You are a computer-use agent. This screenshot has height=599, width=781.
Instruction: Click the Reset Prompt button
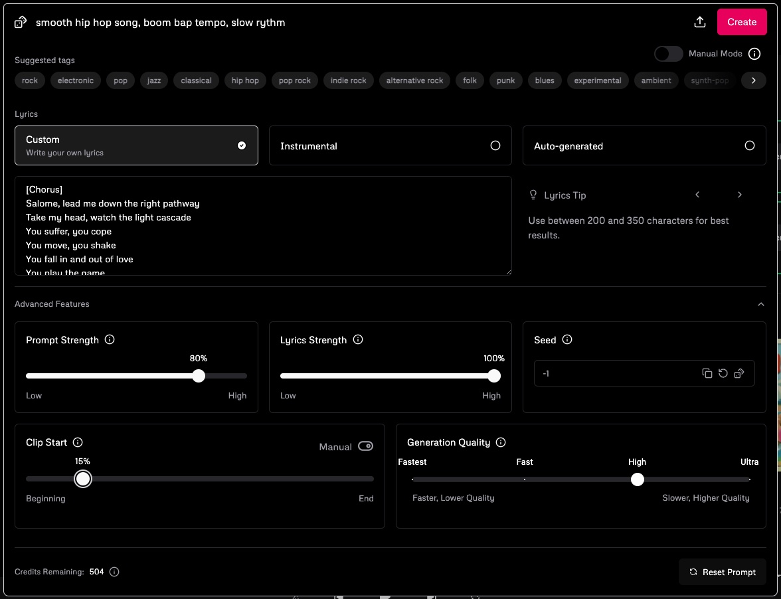[722, 572]
